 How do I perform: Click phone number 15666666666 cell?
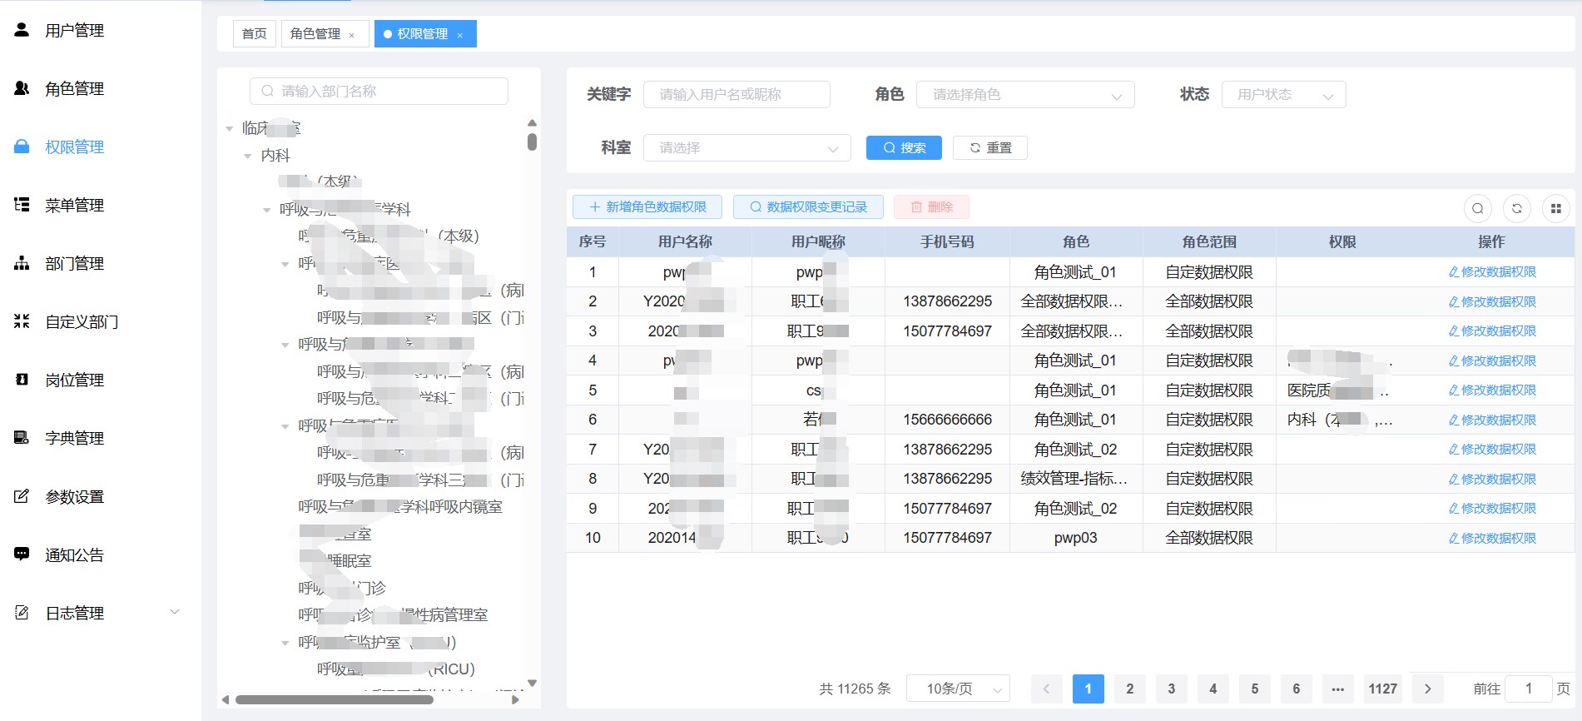[x=947, y=420]
